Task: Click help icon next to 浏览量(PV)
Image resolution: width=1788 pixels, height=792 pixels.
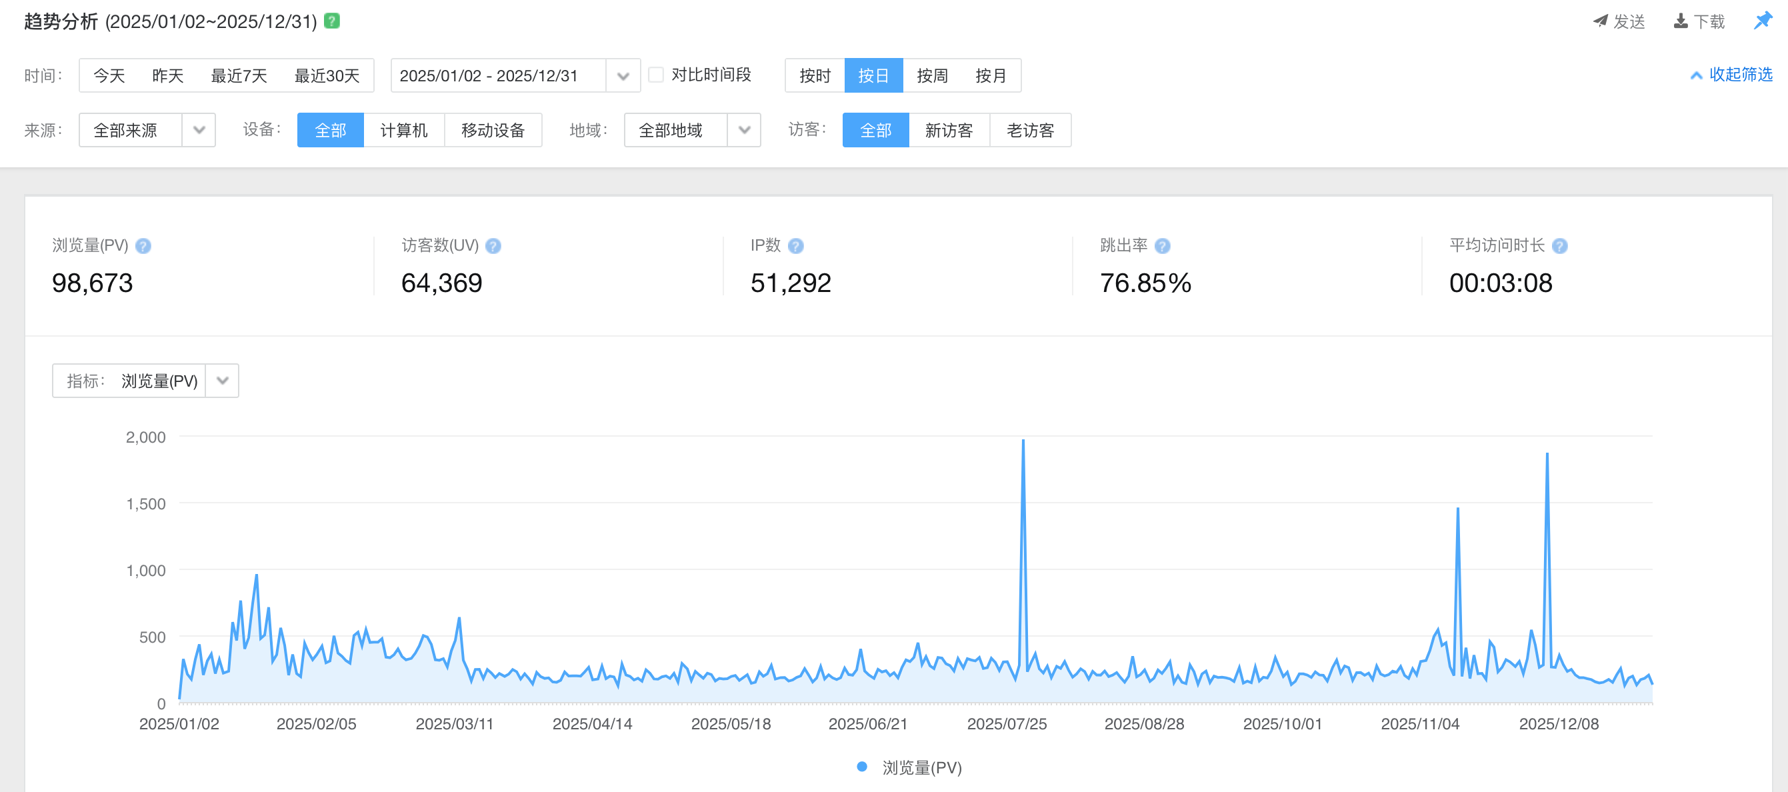Action: click(143, 246)
